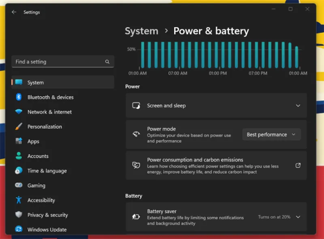Click the Network wifi icon

pyautogui.click(x=19, y=112)
